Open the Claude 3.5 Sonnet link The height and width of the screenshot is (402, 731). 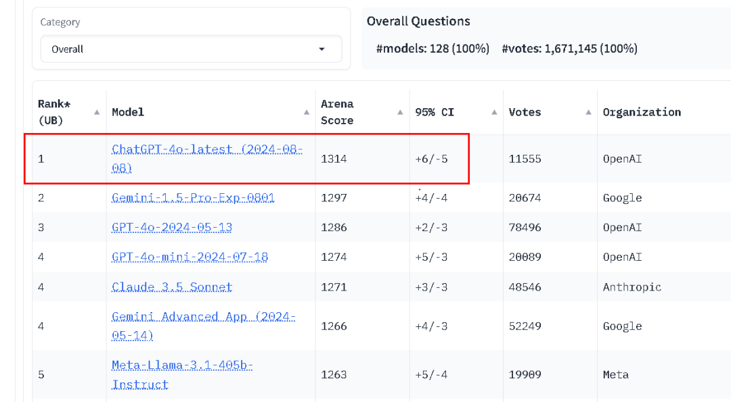[172, 287]
